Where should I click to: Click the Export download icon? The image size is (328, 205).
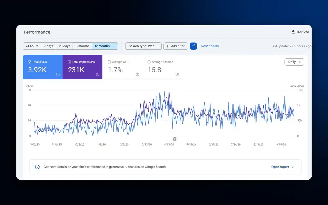pos(293,31)
